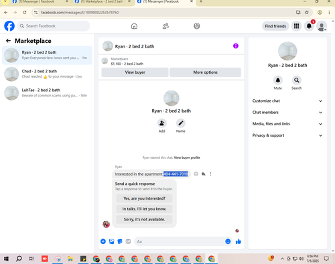This screenshot has height=264, width=335.
Task: Open the account profile menu
Action: coord(322,26)
